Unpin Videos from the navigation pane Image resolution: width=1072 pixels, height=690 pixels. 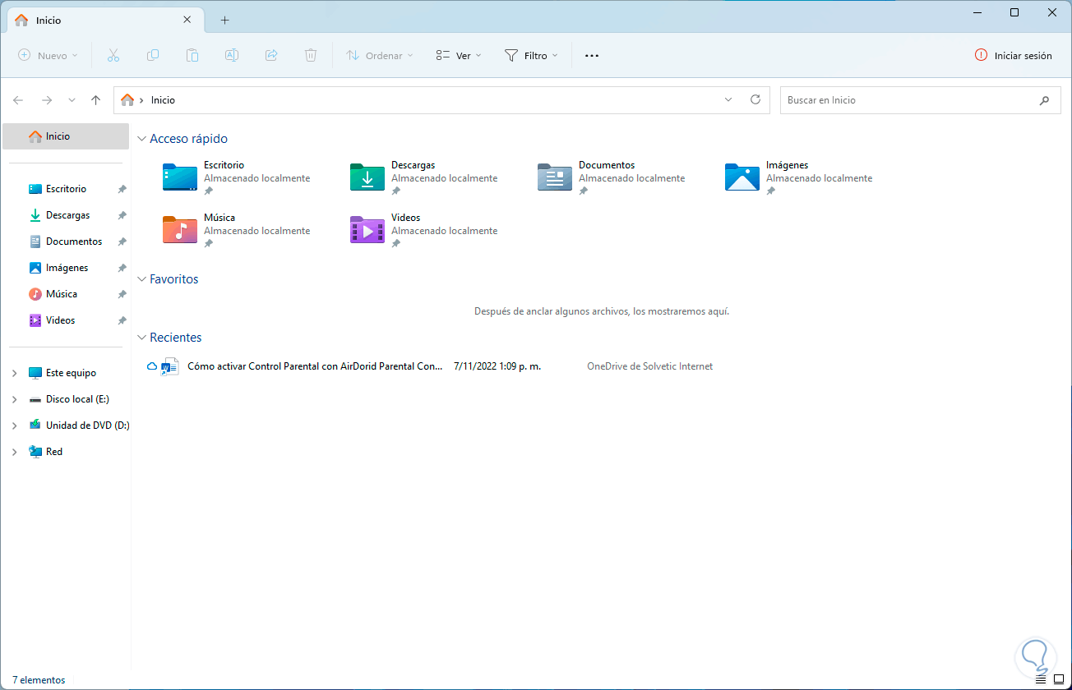pyautogui.click(x=122, y=320)
